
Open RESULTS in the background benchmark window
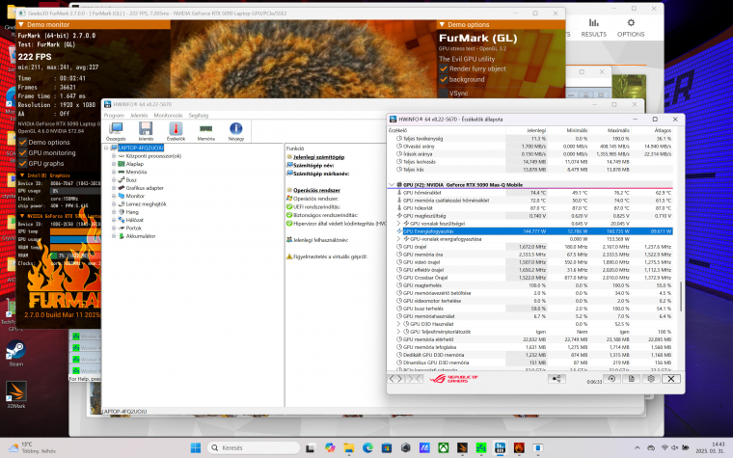coord(594,28)
